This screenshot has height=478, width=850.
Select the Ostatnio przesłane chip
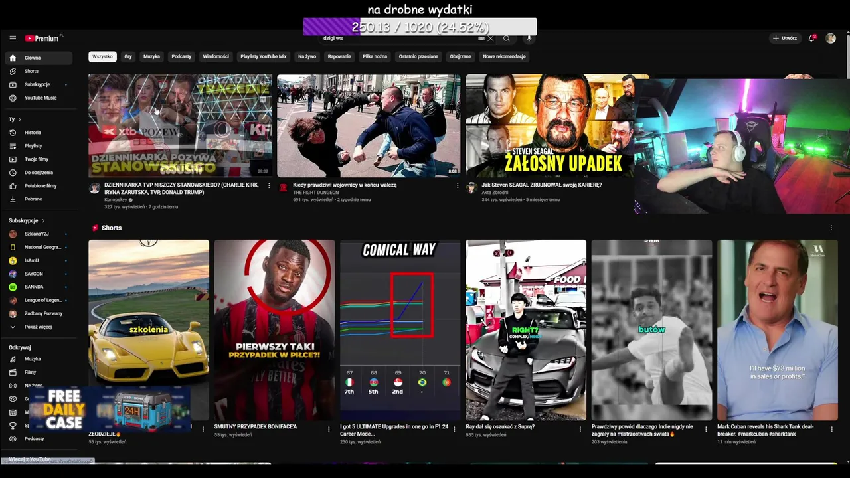(418, 56)
